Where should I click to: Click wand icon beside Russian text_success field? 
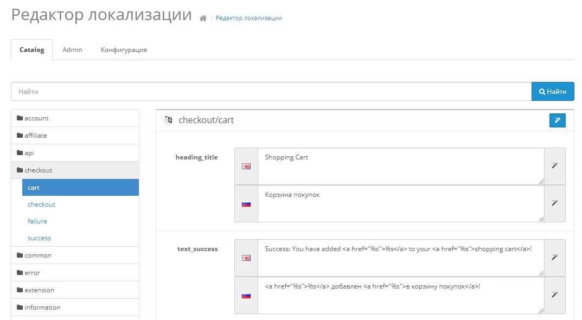tap(554, 295)
